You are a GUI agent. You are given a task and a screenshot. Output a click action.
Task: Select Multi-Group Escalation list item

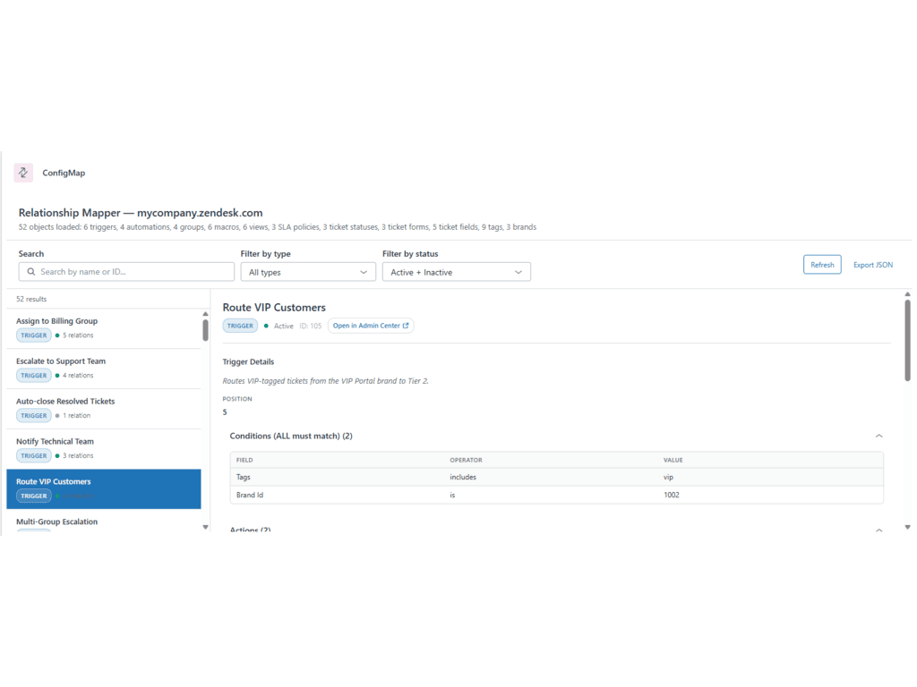tap(104, 522)
